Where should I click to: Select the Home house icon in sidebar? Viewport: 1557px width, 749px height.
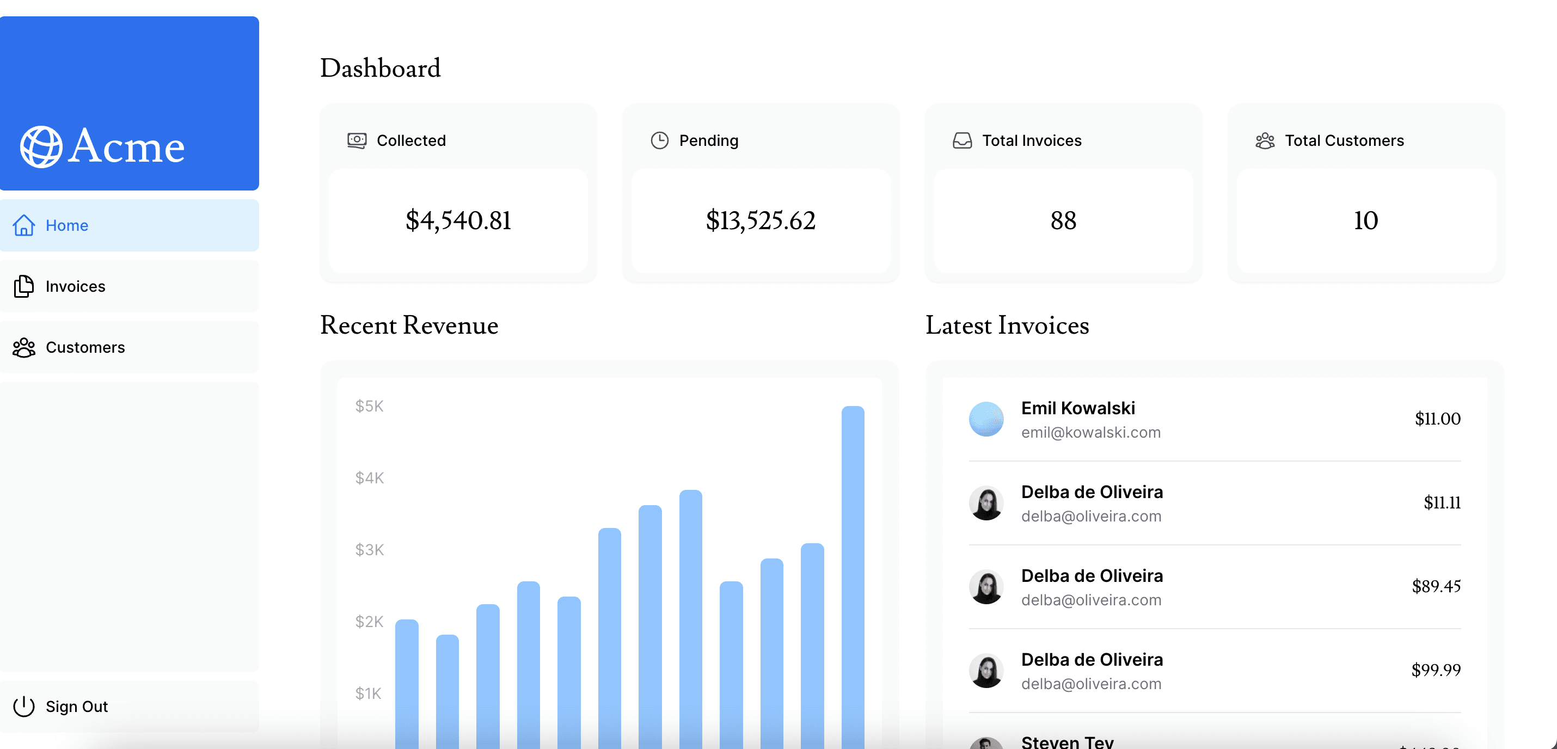pos(23,225)
